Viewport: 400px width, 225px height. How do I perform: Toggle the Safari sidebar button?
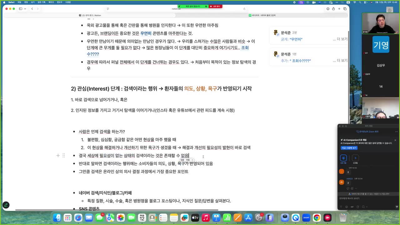(20, 9)
